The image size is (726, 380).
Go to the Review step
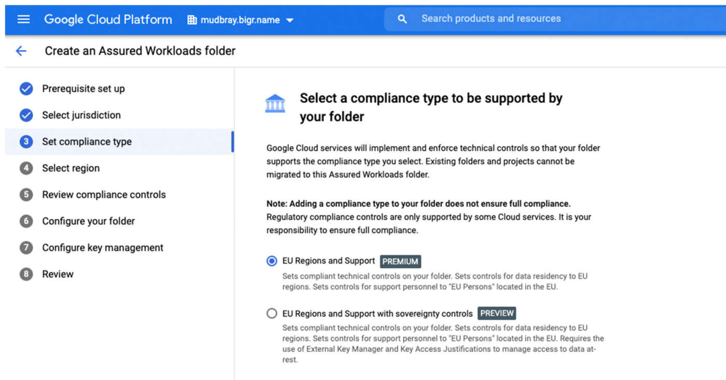tap(58, 274)
